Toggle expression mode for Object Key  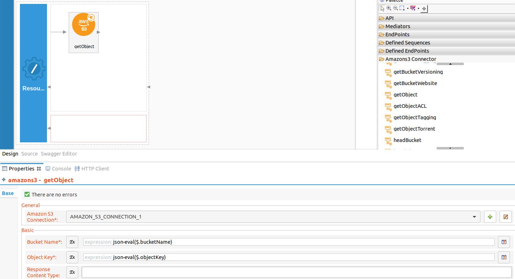click(x=72, y=257)
